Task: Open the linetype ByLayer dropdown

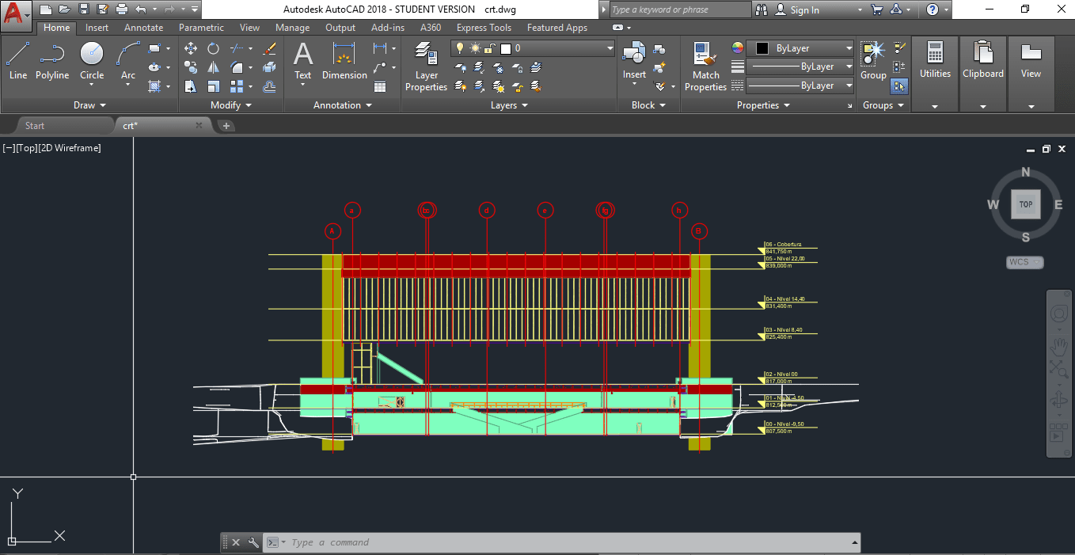Action: 800,86
